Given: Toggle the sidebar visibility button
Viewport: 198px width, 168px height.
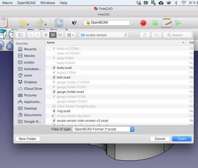Looking at the screenshot, I should (20, 35).
